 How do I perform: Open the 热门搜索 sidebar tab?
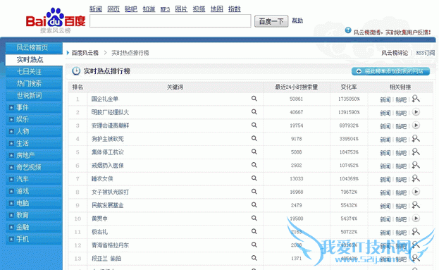point(34,84)
